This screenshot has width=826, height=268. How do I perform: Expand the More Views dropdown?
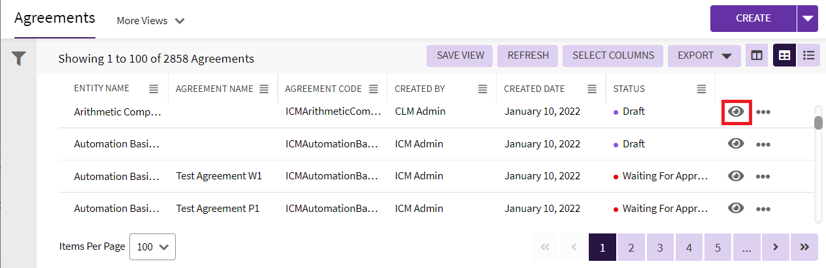150,21
